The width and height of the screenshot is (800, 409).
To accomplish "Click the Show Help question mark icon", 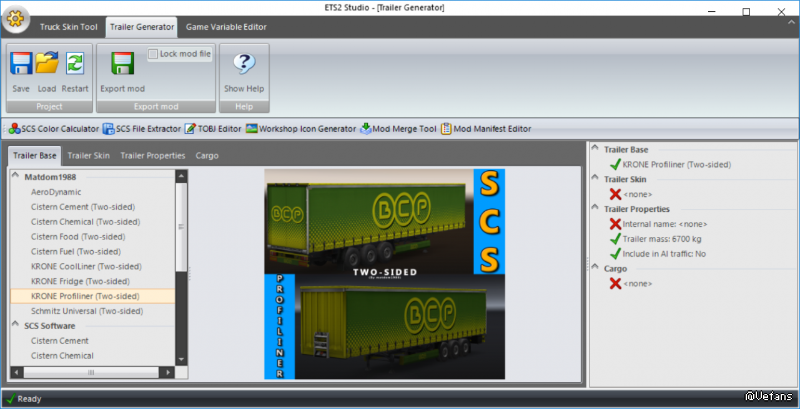I will tap(244, 64).
